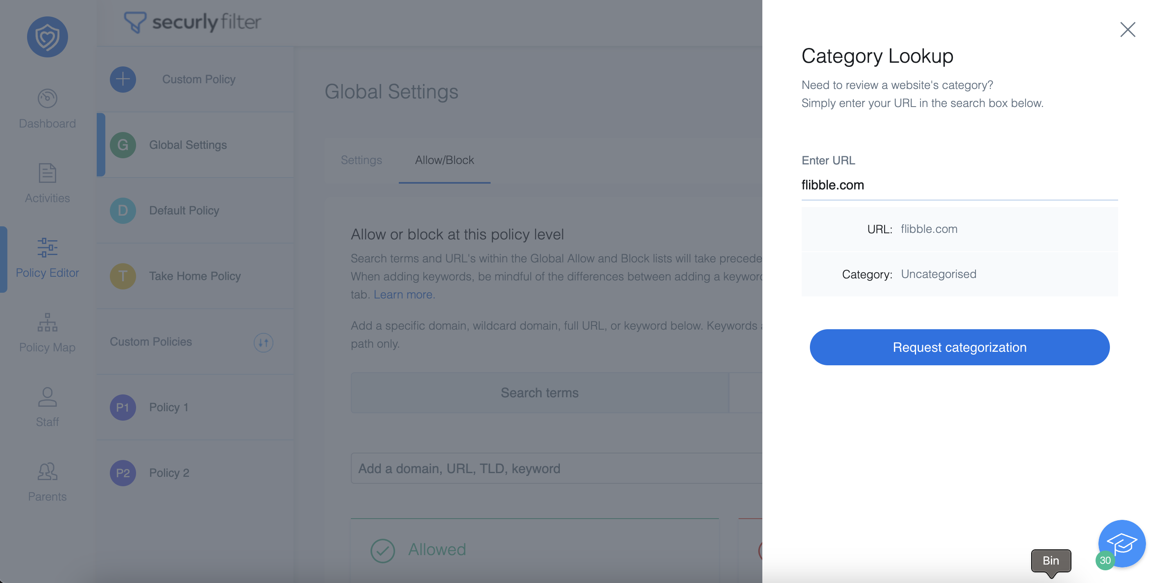Open the Activities document icon

pos(47,173)
